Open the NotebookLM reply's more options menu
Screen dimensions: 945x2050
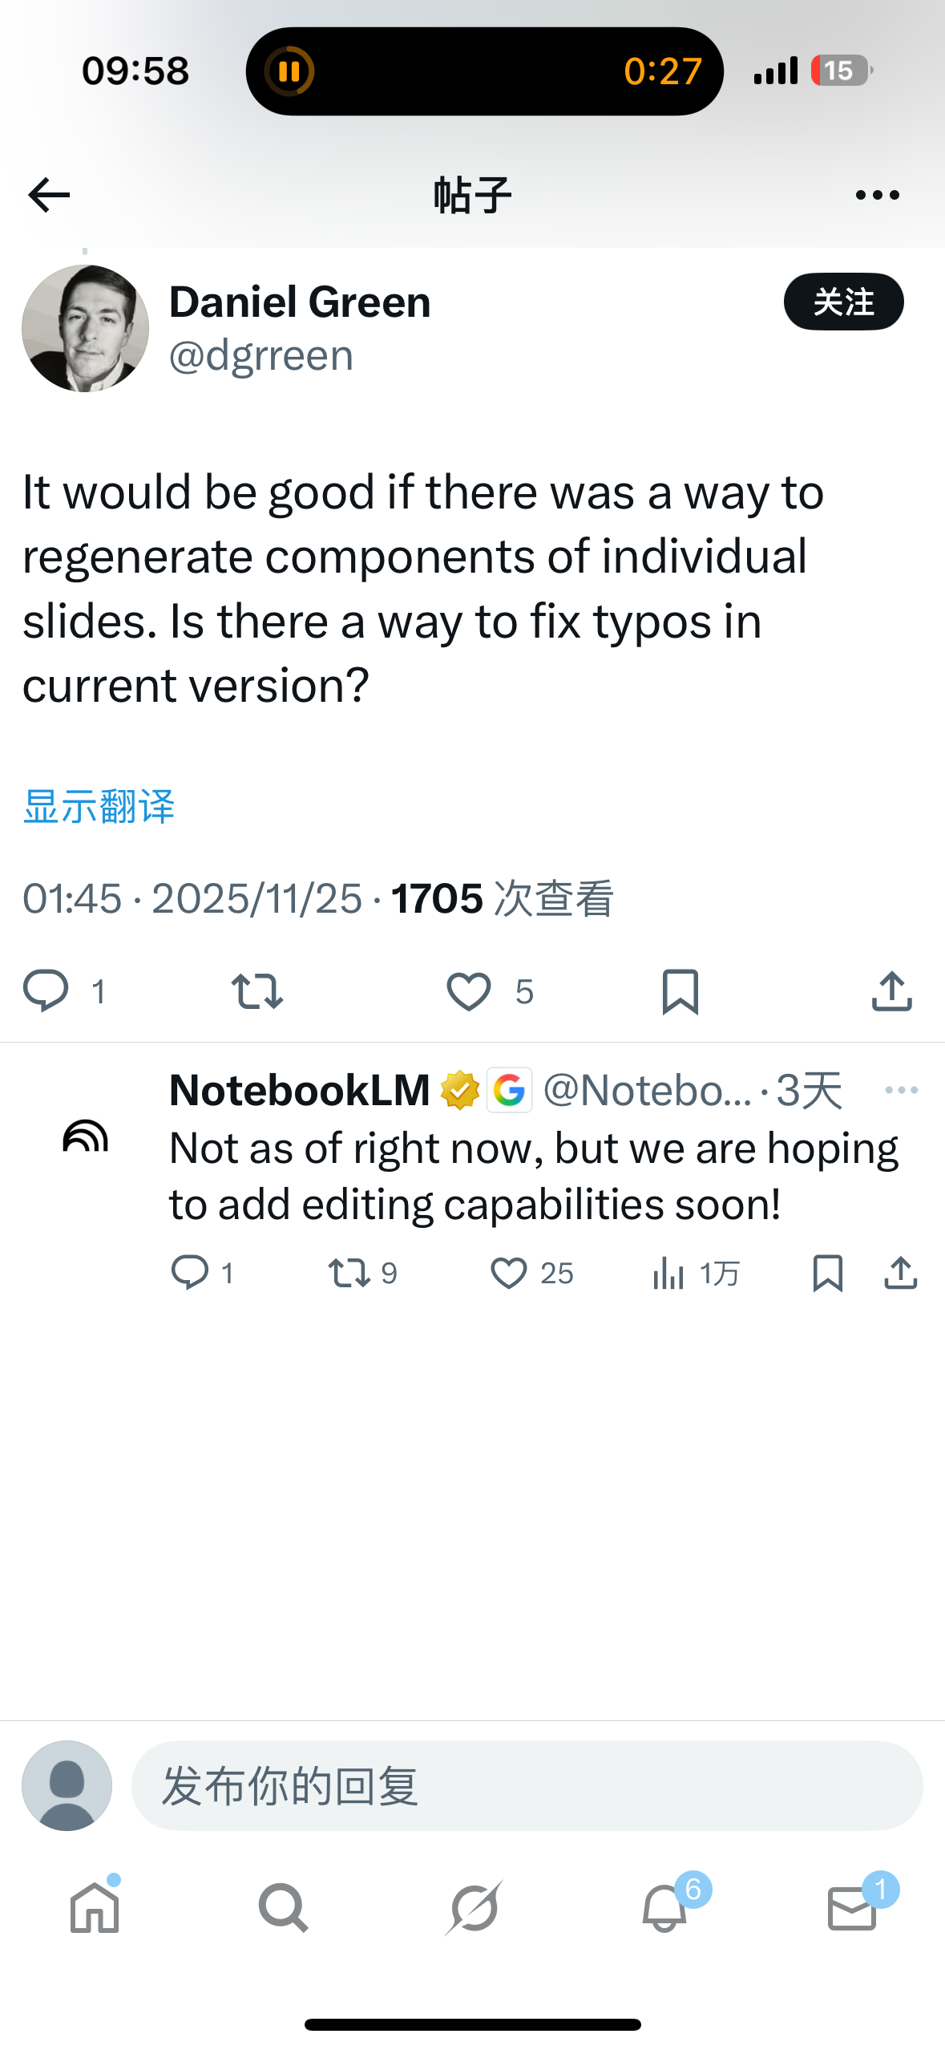(901, 1090)
